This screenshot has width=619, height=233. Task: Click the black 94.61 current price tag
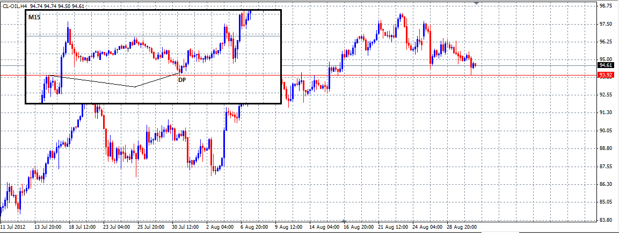606,65
